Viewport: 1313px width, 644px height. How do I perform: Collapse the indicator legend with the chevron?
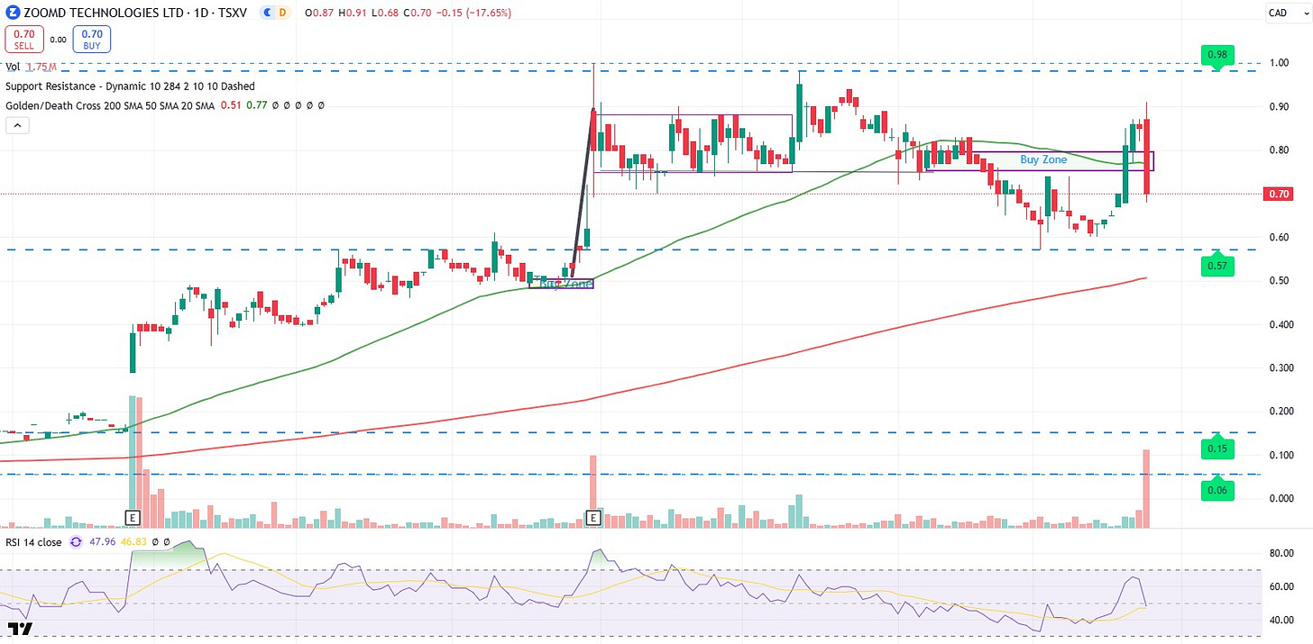(x=18, y=125)
